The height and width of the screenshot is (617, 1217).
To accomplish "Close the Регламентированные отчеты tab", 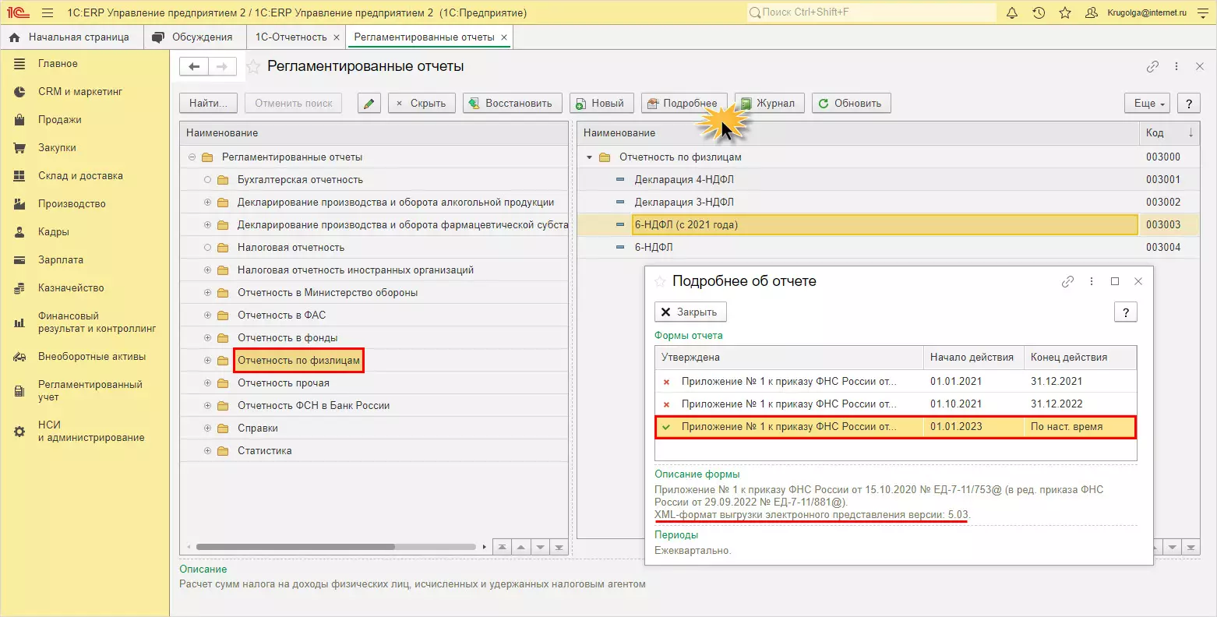I will [504, 37].
